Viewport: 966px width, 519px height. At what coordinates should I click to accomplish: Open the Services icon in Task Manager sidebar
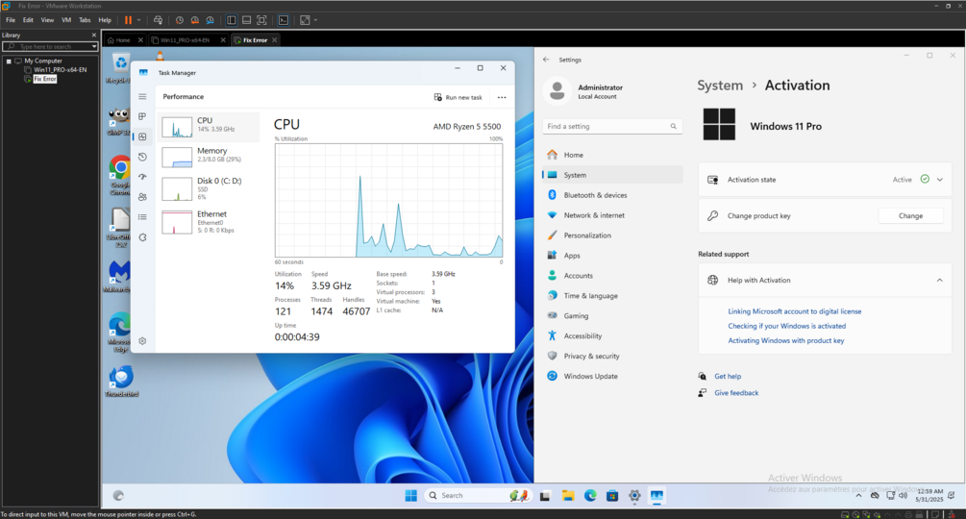[142, 237]
